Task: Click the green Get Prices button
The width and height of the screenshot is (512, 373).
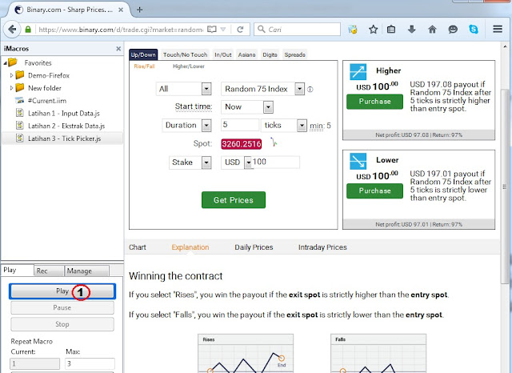Action: point(234,200)
